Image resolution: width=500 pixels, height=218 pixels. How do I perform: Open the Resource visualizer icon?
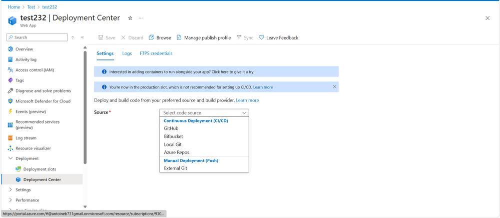point(11,148)
